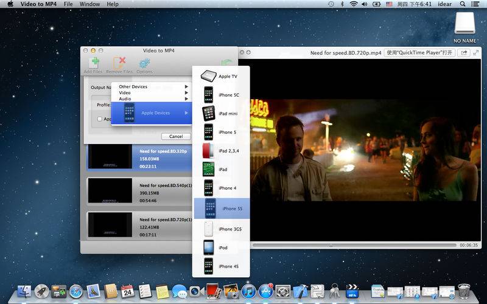Choose the iPod profile
The height and width of the screenshot is (304, 487).
coord(221,247)
